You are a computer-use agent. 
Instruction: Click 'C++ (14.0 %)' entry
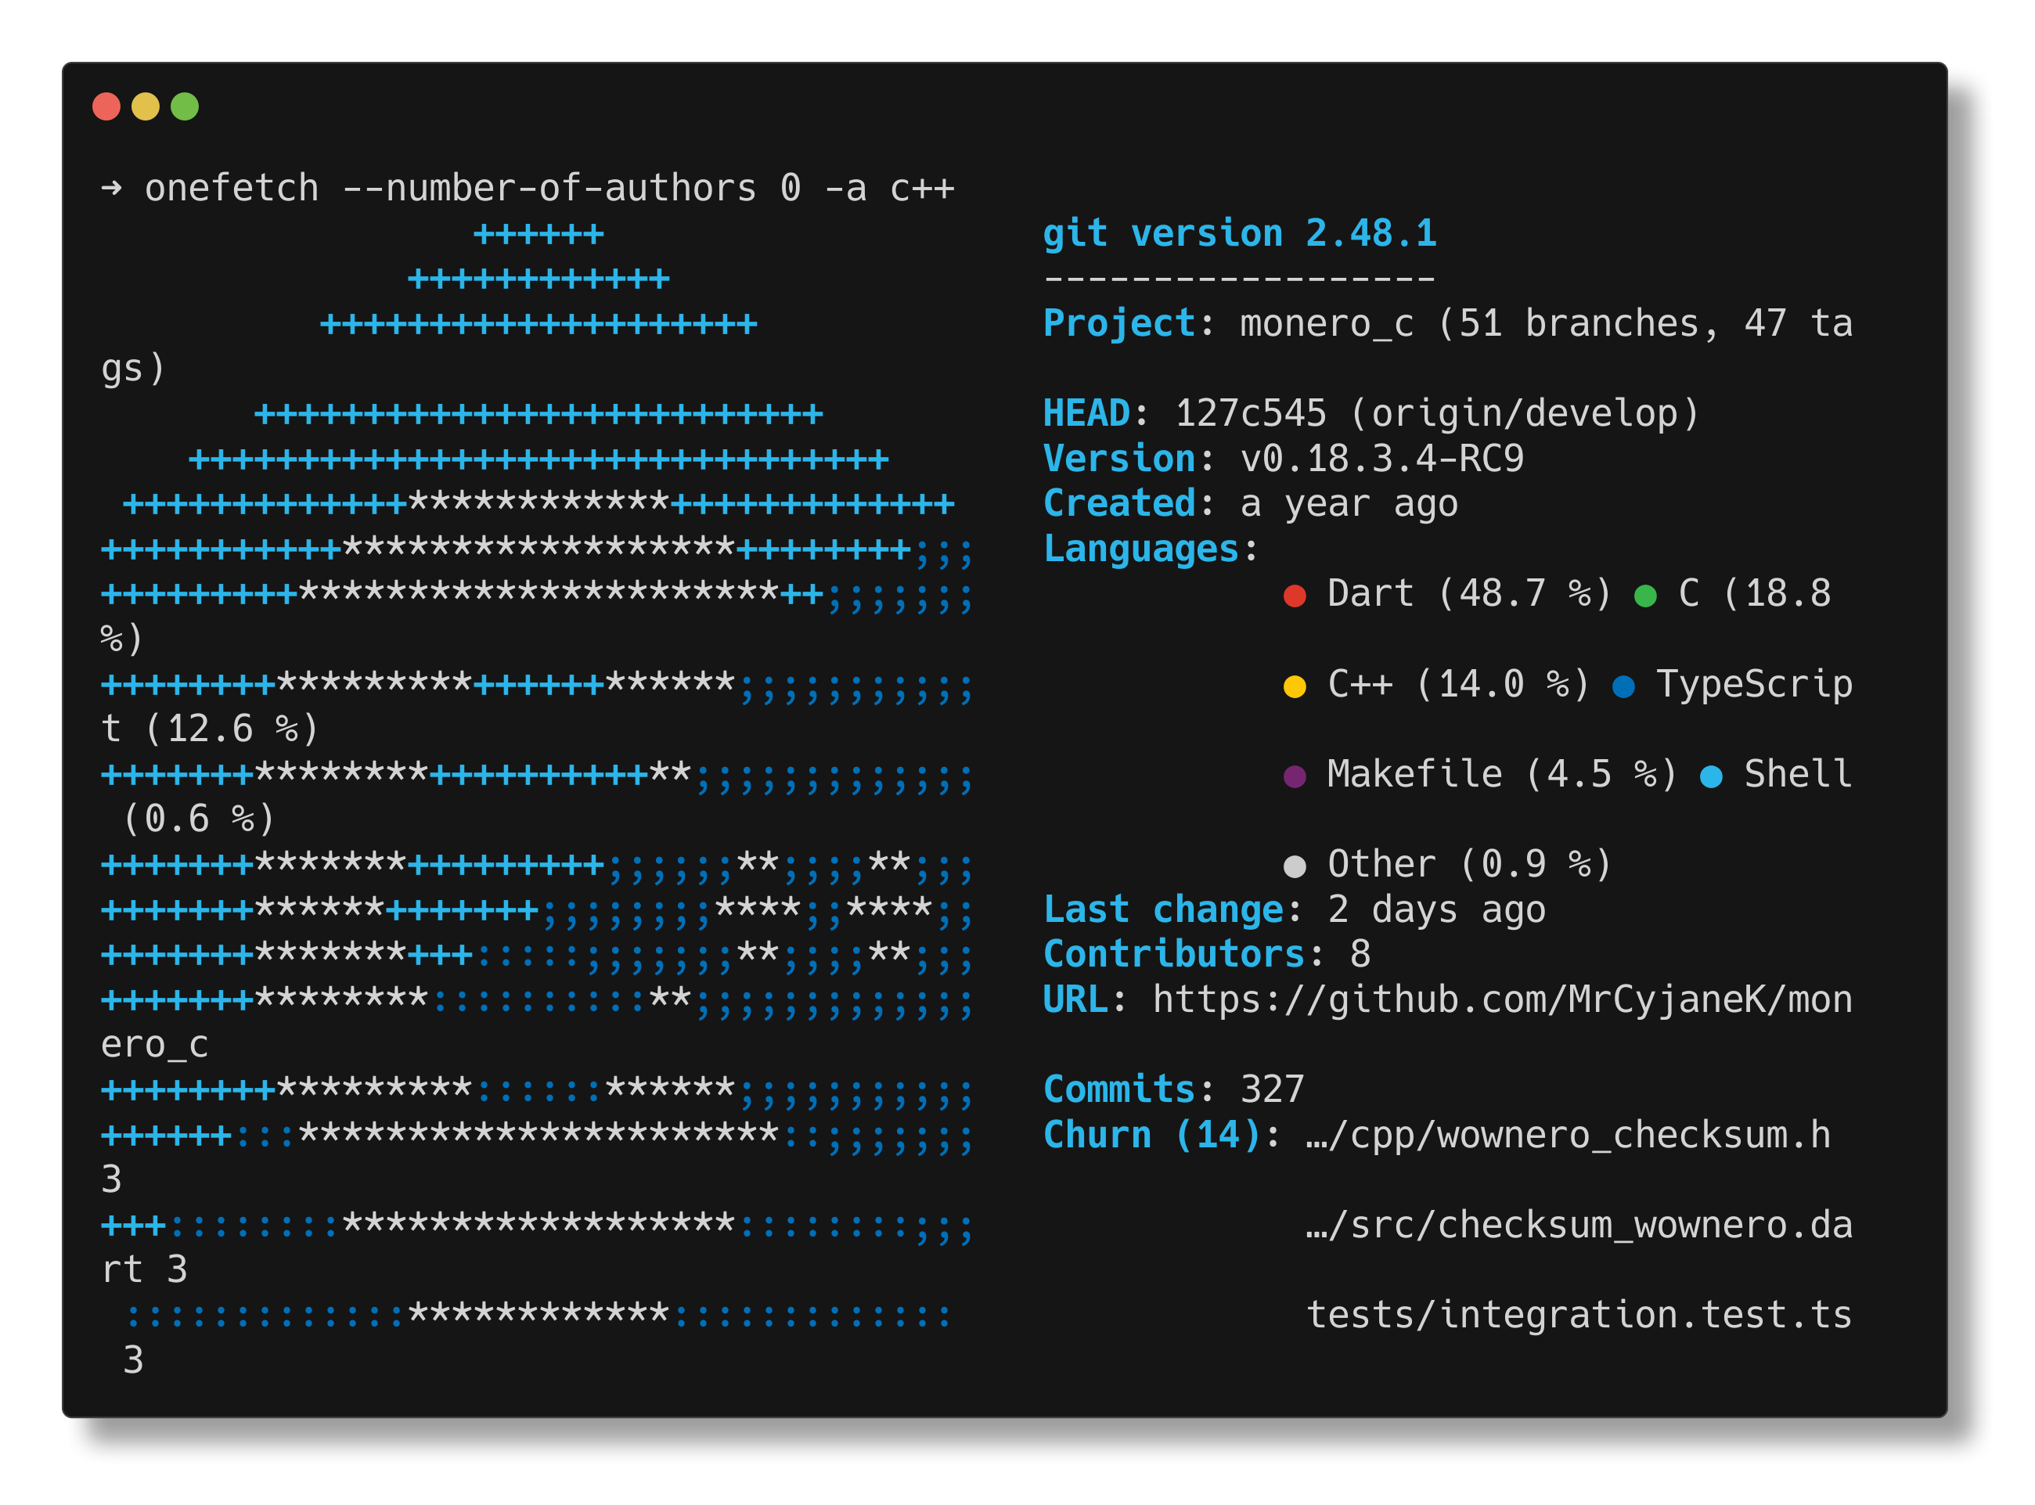[1458, 684]
